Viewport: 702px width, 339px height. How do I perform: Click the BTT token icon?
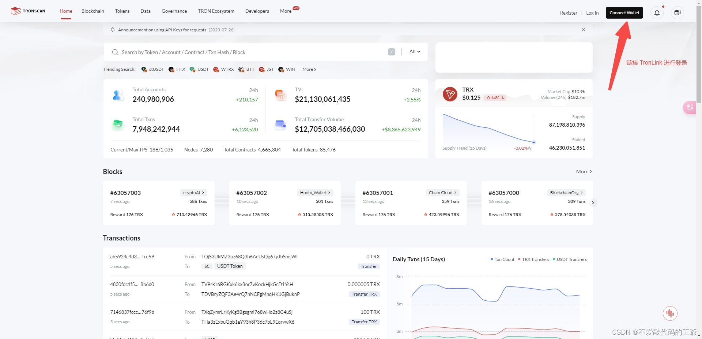point(241,69)
